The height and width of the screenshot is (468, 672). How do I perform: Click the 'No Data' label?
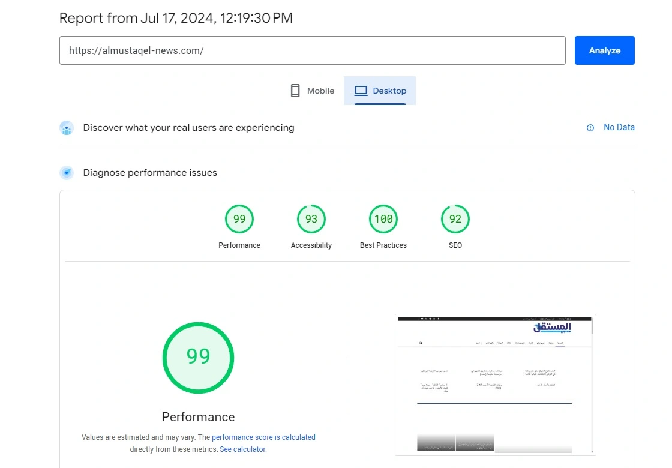(619, 127)
